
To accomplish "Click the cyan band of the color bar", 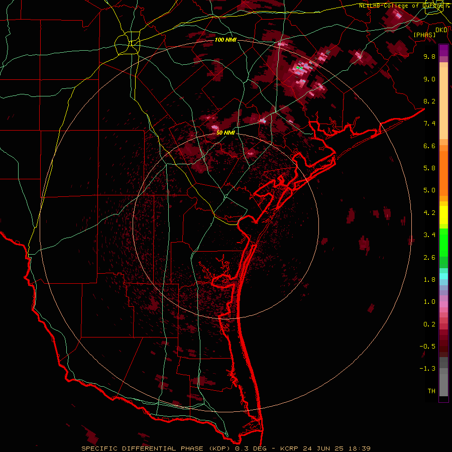I will pos(443,276).
